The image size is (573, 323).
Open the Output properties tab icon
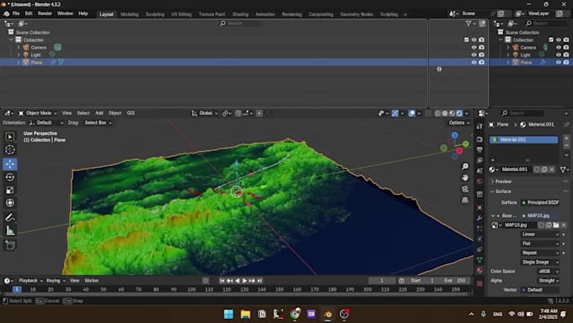[479, 149]
